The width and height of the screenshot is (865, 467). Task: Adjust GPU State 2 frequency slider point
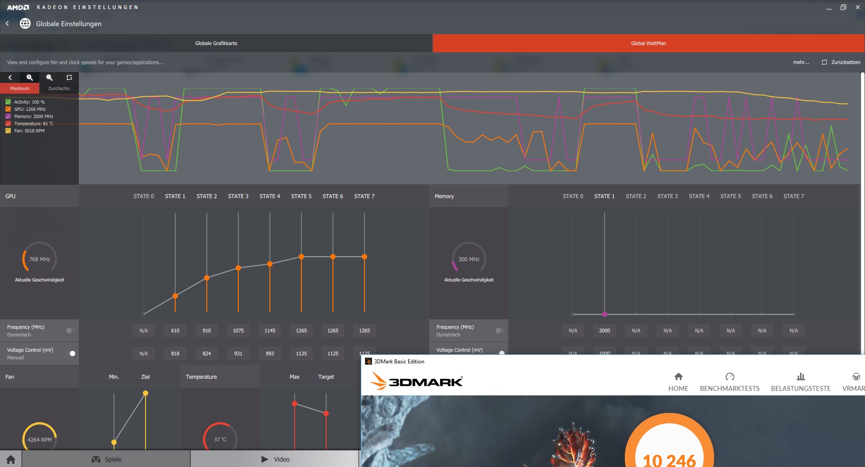(x=207, y=278)
